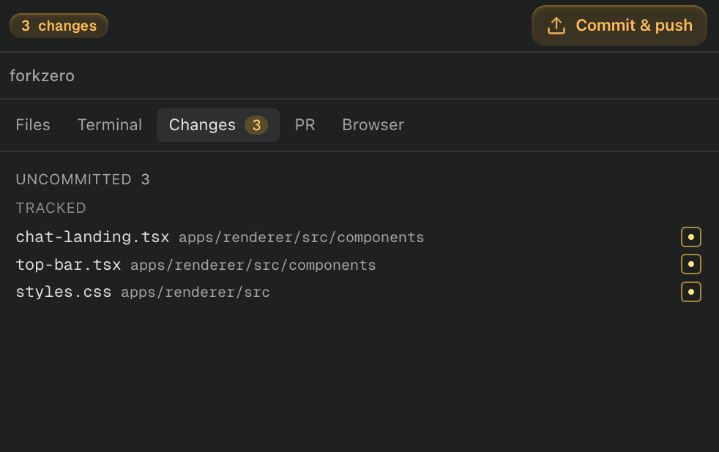Viewport: 719px width, 452px height.
Task: Click the count badge on Changes tab
Action: 256,125
